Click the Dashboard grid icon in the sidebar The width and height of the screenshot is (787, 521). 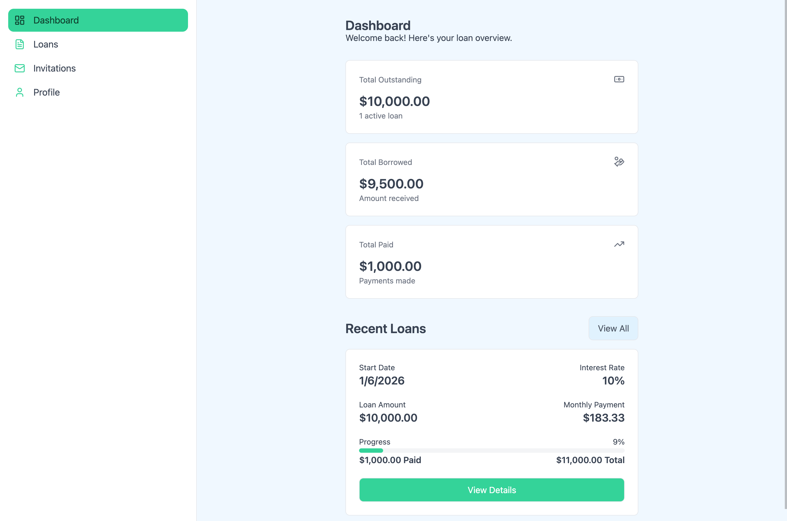pyautogui.click(x=20, y=20)
